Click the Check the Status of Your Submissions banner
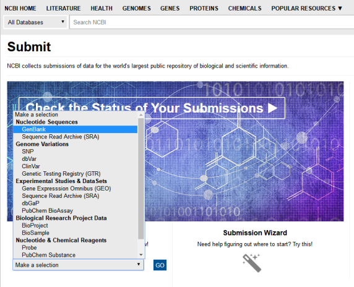 tap(152, 108)
